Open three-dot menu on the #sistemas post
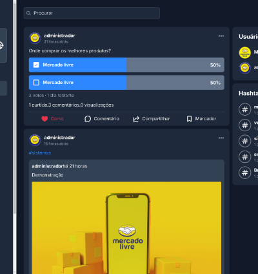 click(221, 138)
